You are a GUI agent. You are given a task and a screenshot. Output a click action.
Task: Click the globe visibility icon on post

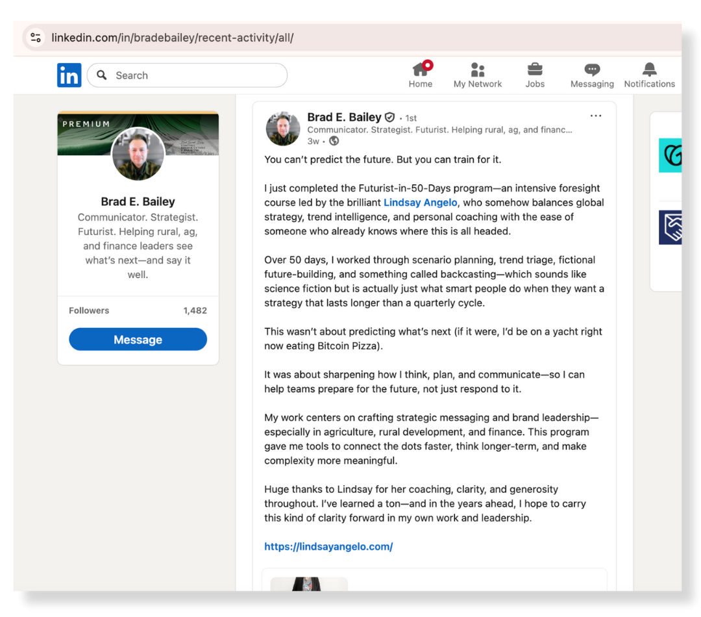pos(334,141)
